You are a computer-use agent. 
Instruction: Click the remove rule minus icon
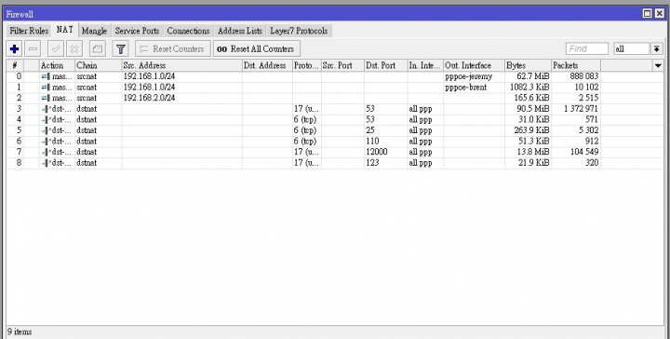pyautogui.click(x=33, y=48)
